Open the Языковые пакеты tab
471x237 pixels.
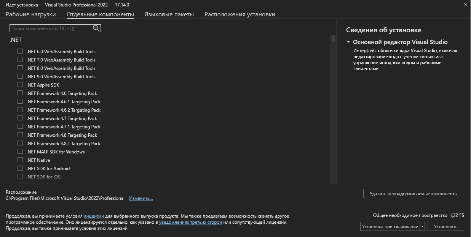coord(169,14)
